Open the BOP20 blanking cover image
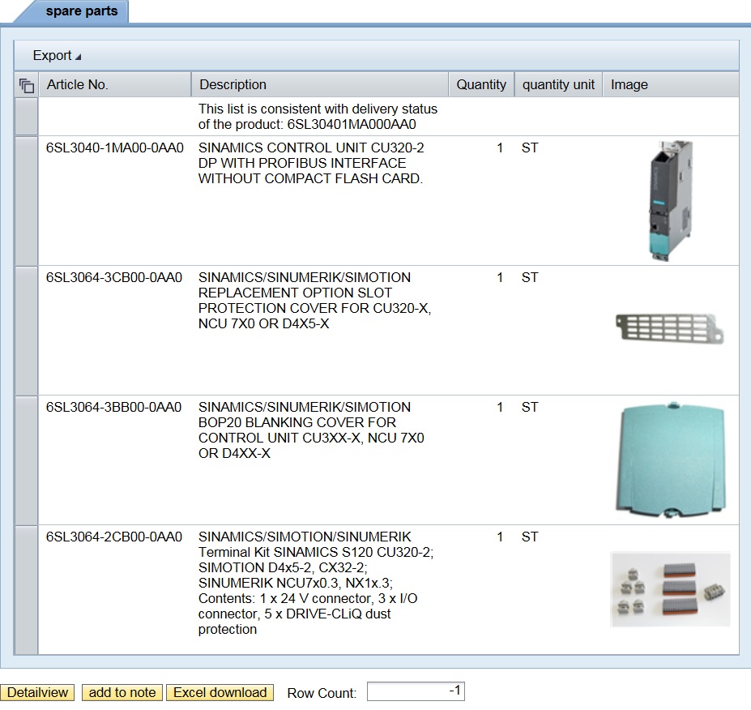The width and height of the screenshot is (751, 710). click(x=671, y=460)
